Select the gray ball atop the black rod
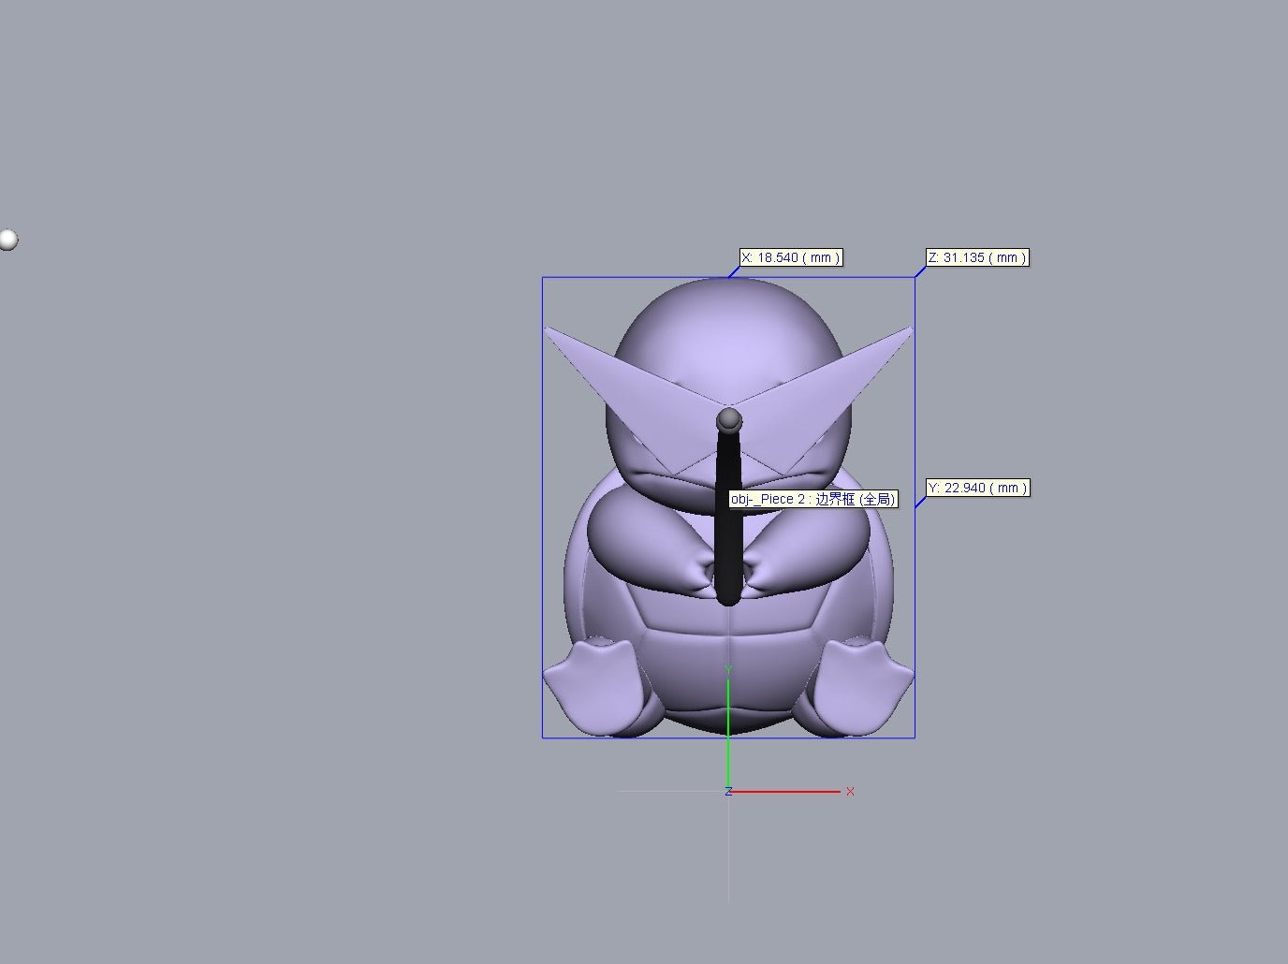Image resolution: width=1288 pixels, height=964 pixels. click(729, 419)
